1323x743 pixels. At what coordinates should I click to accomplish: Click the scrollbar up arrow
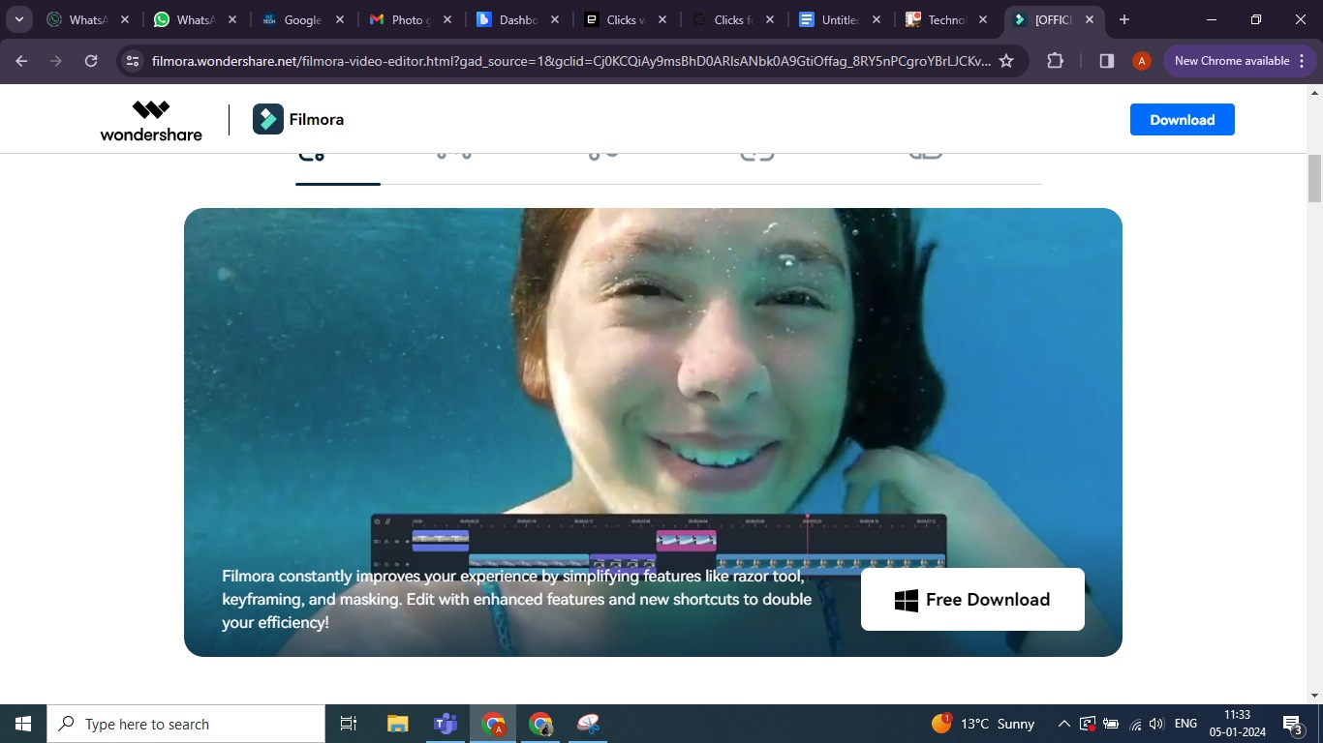(1314, 93)
